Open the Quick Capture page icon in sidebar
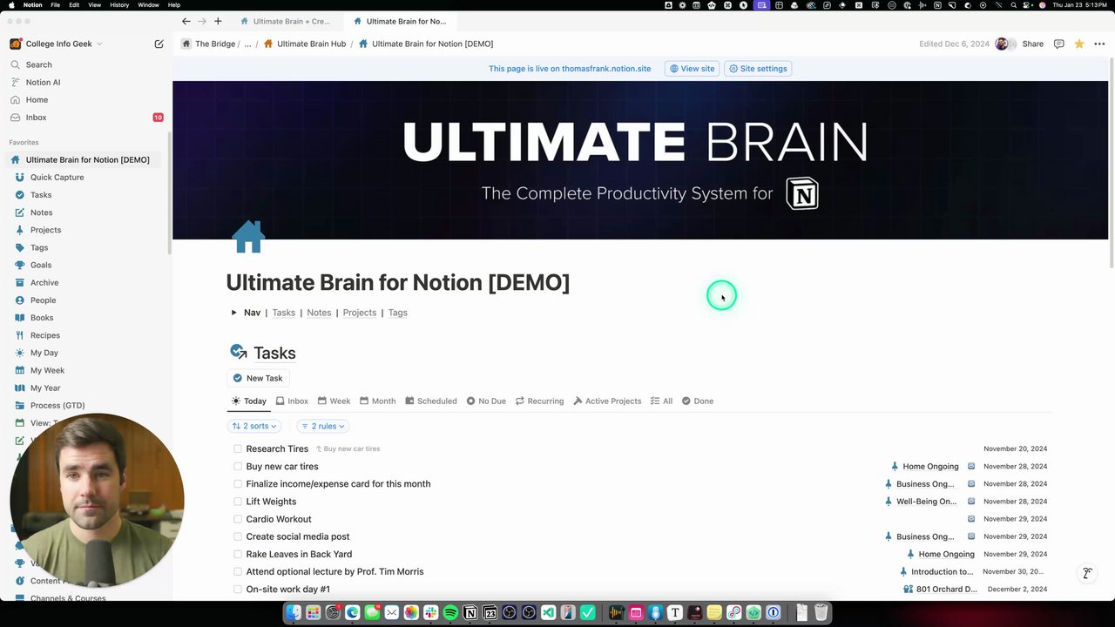The height and width of the screenshot is (627, 1115). pos(20,177)
